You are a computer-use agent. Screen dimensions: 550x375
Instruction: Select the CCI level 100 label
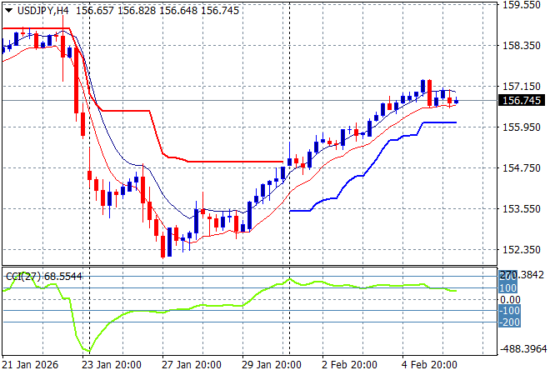pos(507,288)
